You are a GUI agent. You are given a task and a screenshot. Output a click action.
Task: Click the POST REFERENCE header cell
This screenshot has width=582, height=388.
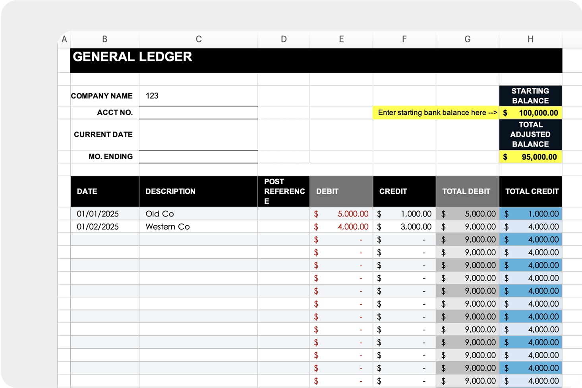click(284, 191)
